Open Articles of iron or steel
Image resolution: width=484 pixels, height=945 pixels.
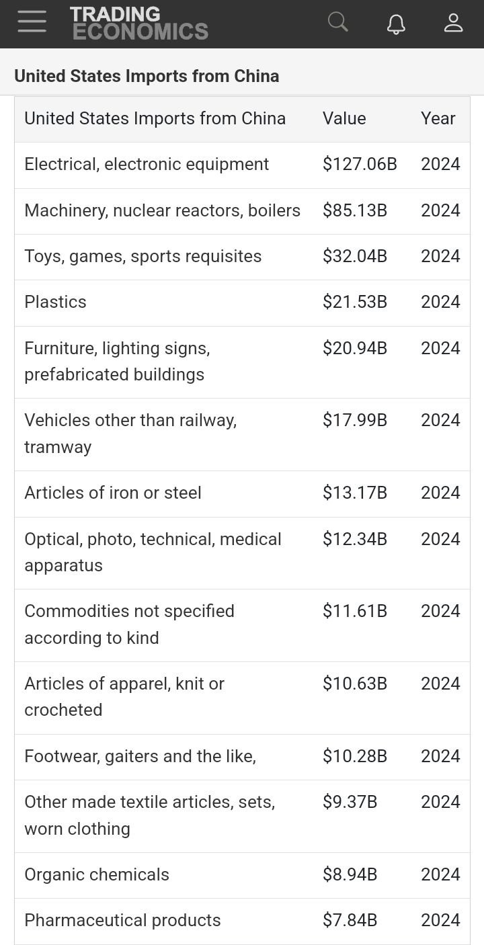(x=113, y=493)
